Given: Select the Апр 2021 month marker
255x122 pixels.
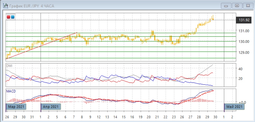Looking at the screenshot, I should [x=51, y=107].
